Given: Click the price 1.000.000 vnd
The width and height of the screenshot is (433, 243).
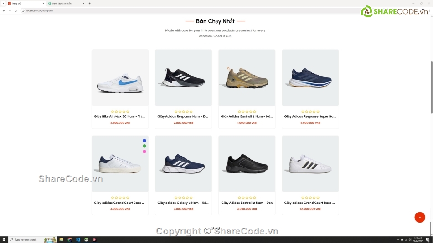Looking at the screenshot, I should pos(247,123).
